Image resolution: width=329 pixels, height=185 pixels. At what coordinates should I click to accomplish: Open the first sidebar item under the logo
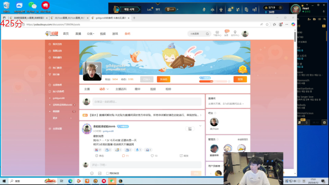click(56, 44)
